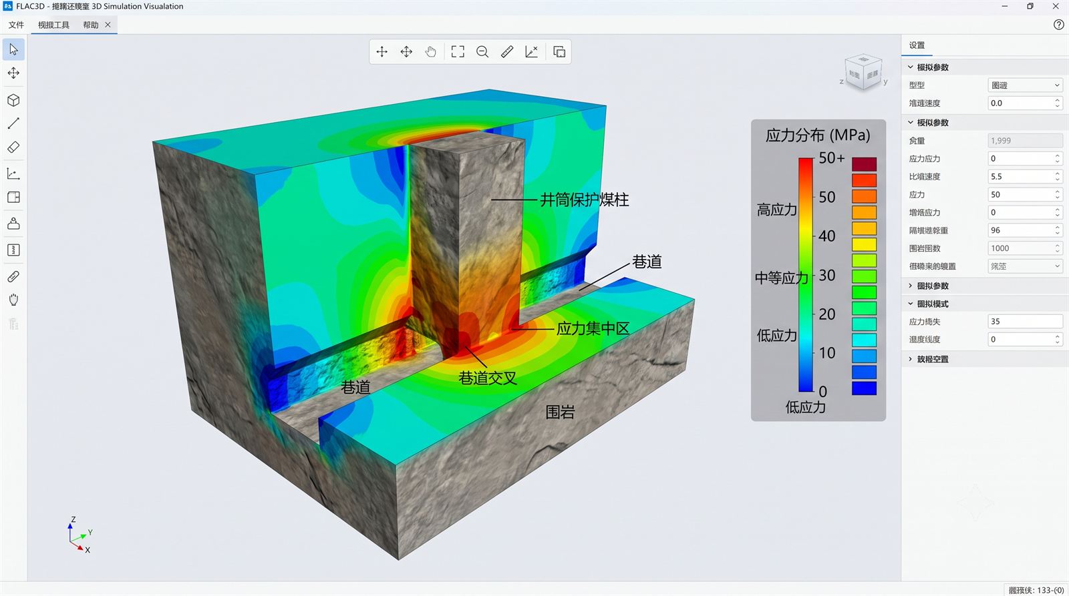Screen dimensions: 1069x596
Task: Click the bottom deep blue legend swatch
Action: [x=864, y=388]
